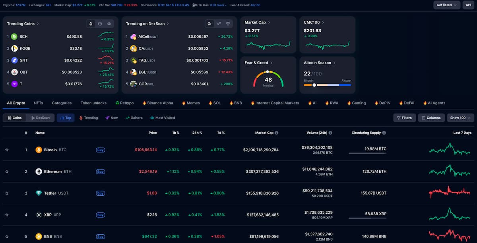
Task: Sort the table by the Price column
Action: click(x=153, y=133)
